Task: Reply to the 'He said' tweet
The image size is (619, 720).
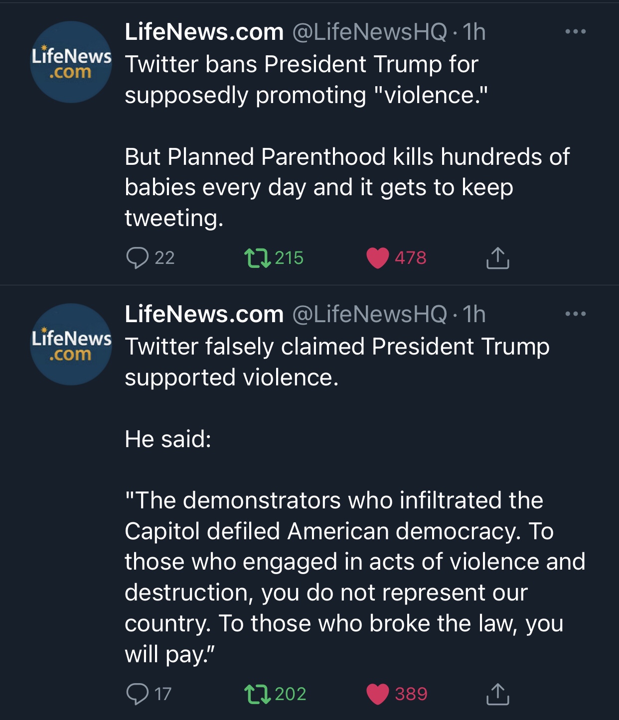Action: [138, 694]
